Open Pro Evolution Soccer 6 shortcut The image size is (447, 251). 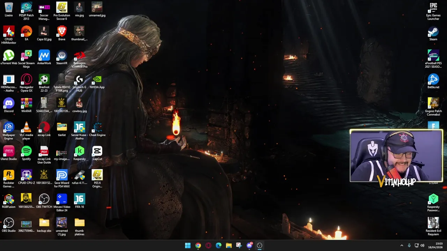(62, 11)
